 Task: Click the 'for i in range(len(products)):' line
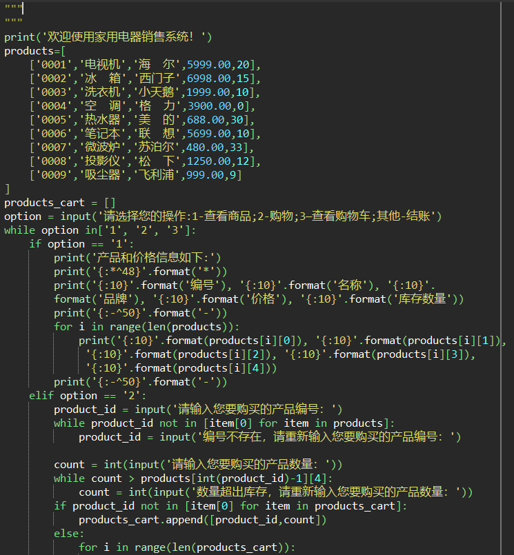[147, 327]
